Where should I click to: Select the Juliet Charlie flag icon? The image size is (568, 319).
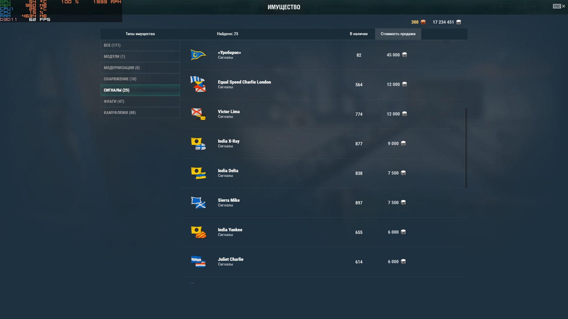click(x=198, y=262)
